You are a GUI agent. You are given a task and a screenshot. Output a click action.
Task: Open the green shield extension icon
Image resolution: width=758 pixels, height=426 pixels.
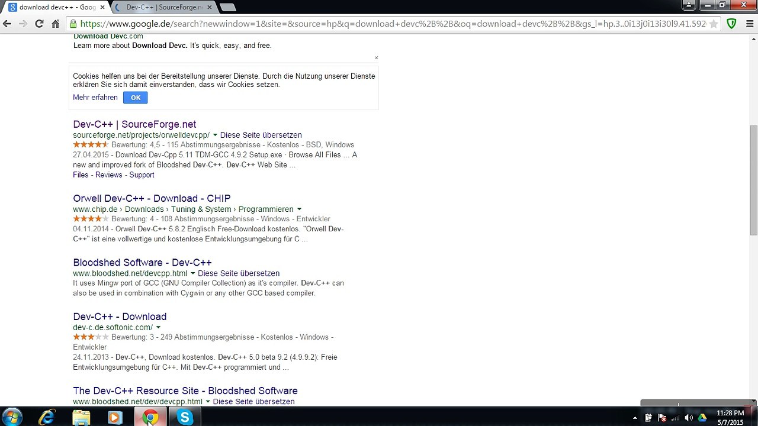pyautogui.click(x=731, y=24)
